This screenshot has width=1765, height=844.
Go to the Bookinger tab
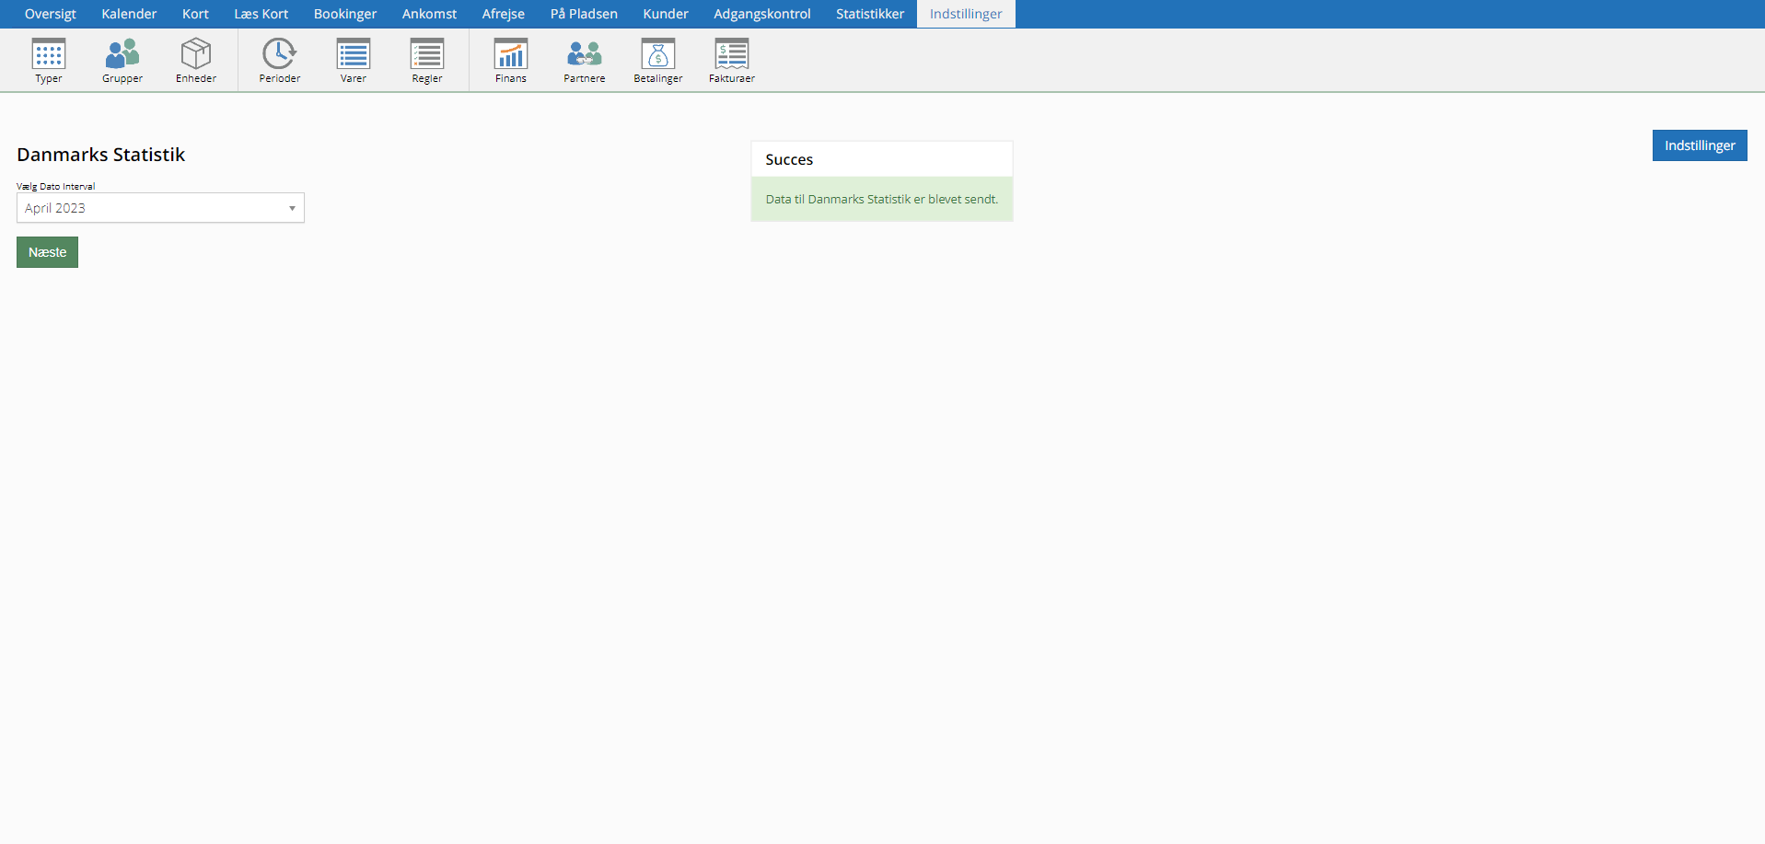click(x=345, y=14)
